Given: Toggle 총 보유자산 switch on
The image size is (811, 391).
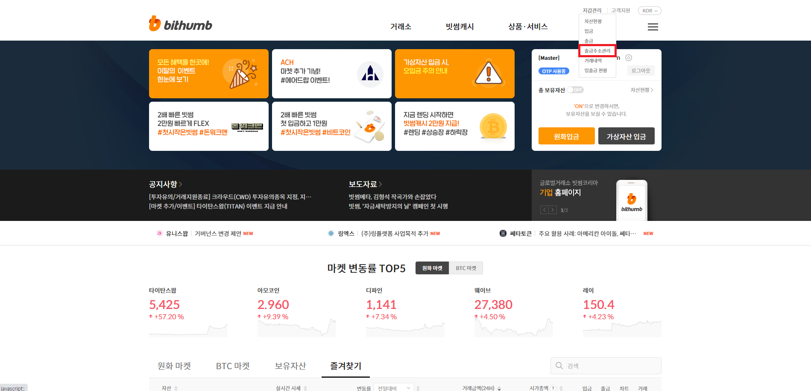Looking at the screenshot, I should tap(575, 90).
